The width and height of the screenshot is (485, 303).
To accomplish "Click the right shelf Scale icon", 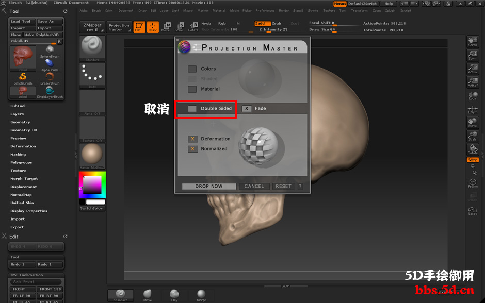I will (473, 136).
